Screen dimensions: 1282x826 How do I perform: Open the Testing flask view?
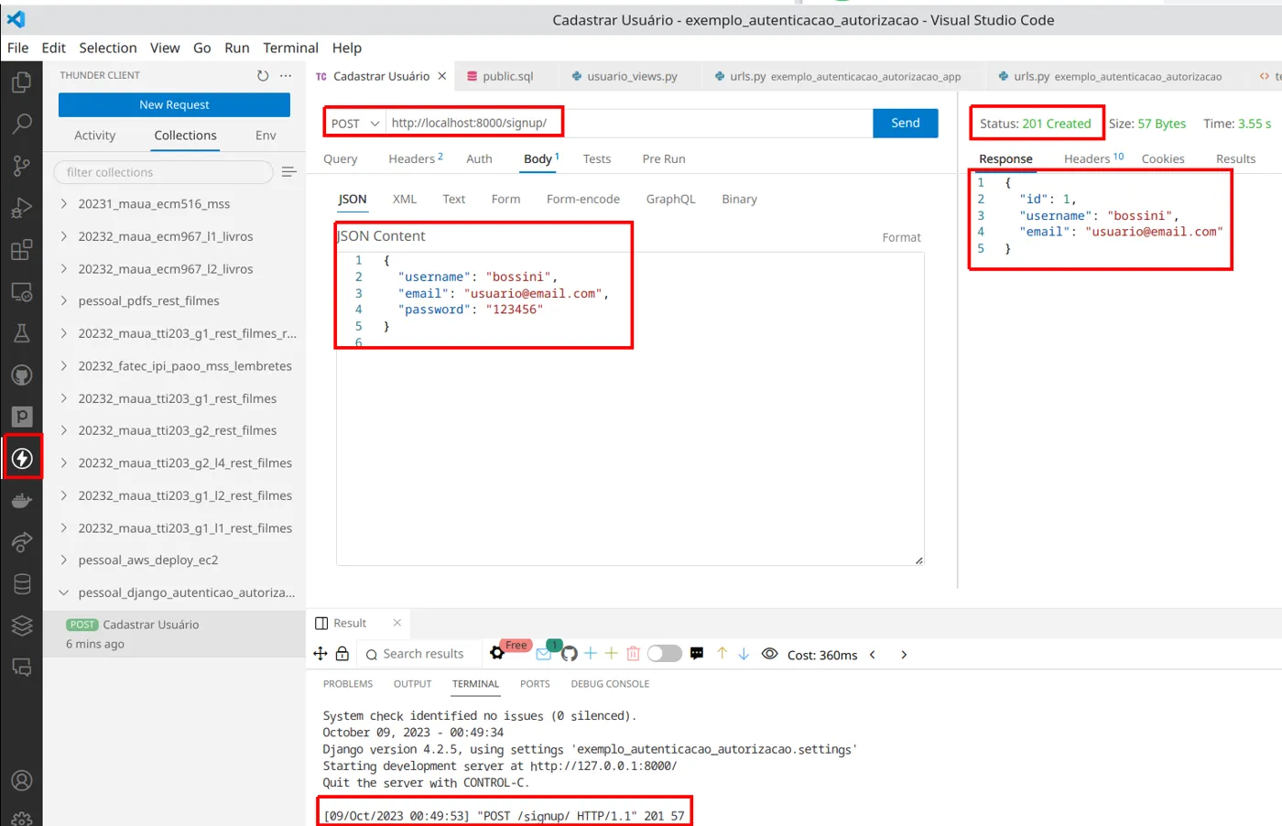[21, 333]
